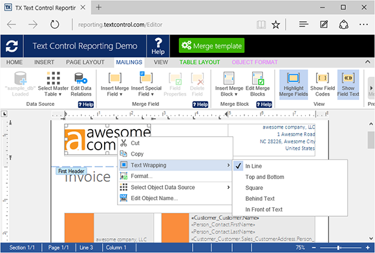This screenshot has height=253, width=375.
Task: Open the Insert Special Field dropdown
Action: [x=146, y=85]
